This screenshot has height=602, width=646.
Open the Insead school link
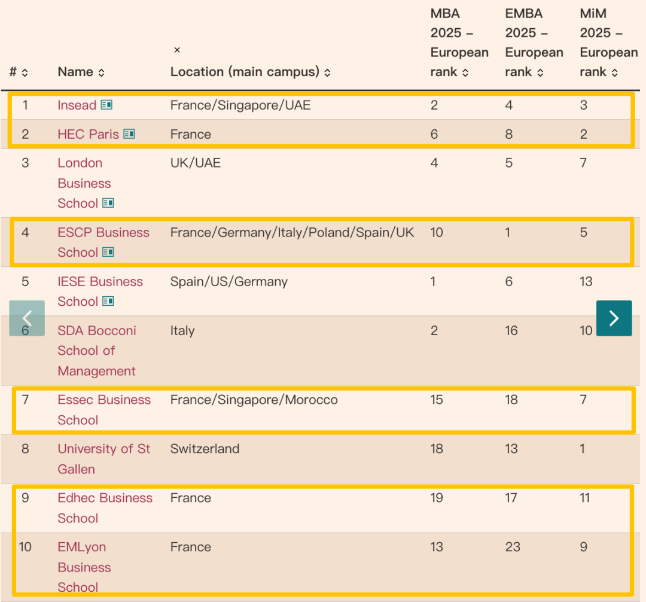(x=77, y=105)
